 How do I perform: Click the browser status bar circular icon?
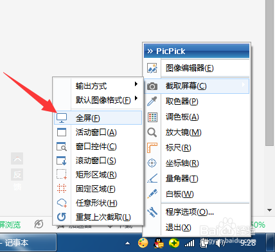click(x=39, y=224)
